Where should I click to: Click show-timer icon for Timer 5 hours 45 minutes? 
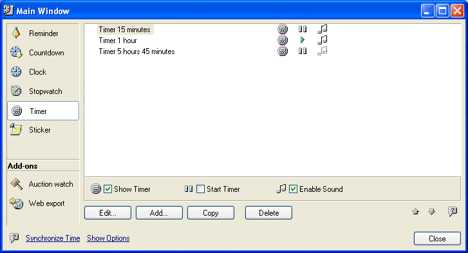283,51
